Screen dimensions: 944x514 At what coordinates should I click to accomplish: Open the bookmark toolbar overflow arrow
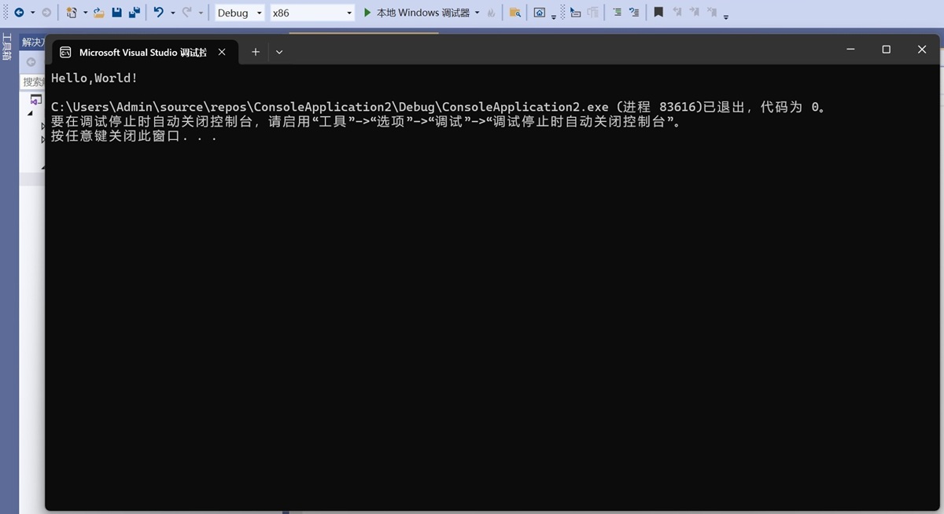tap(725, 17)
